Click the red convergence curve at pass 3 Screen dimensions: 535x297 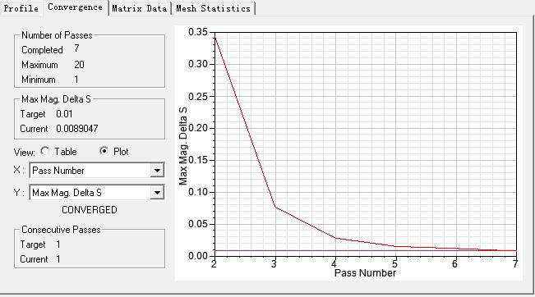click(275, 207)
